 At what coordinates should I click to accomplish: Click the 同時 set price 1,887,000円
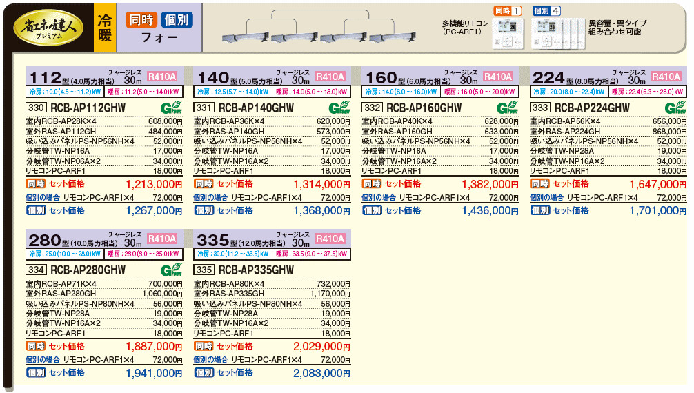coord(154,347)
